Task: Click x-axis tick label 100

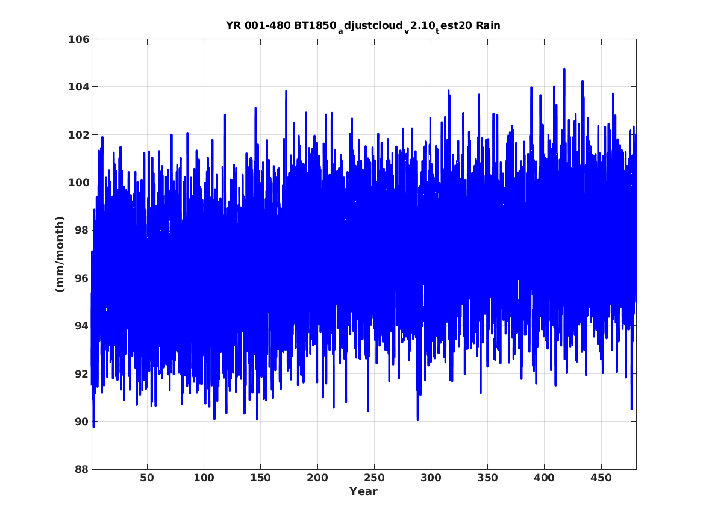Action: point(204,478)
